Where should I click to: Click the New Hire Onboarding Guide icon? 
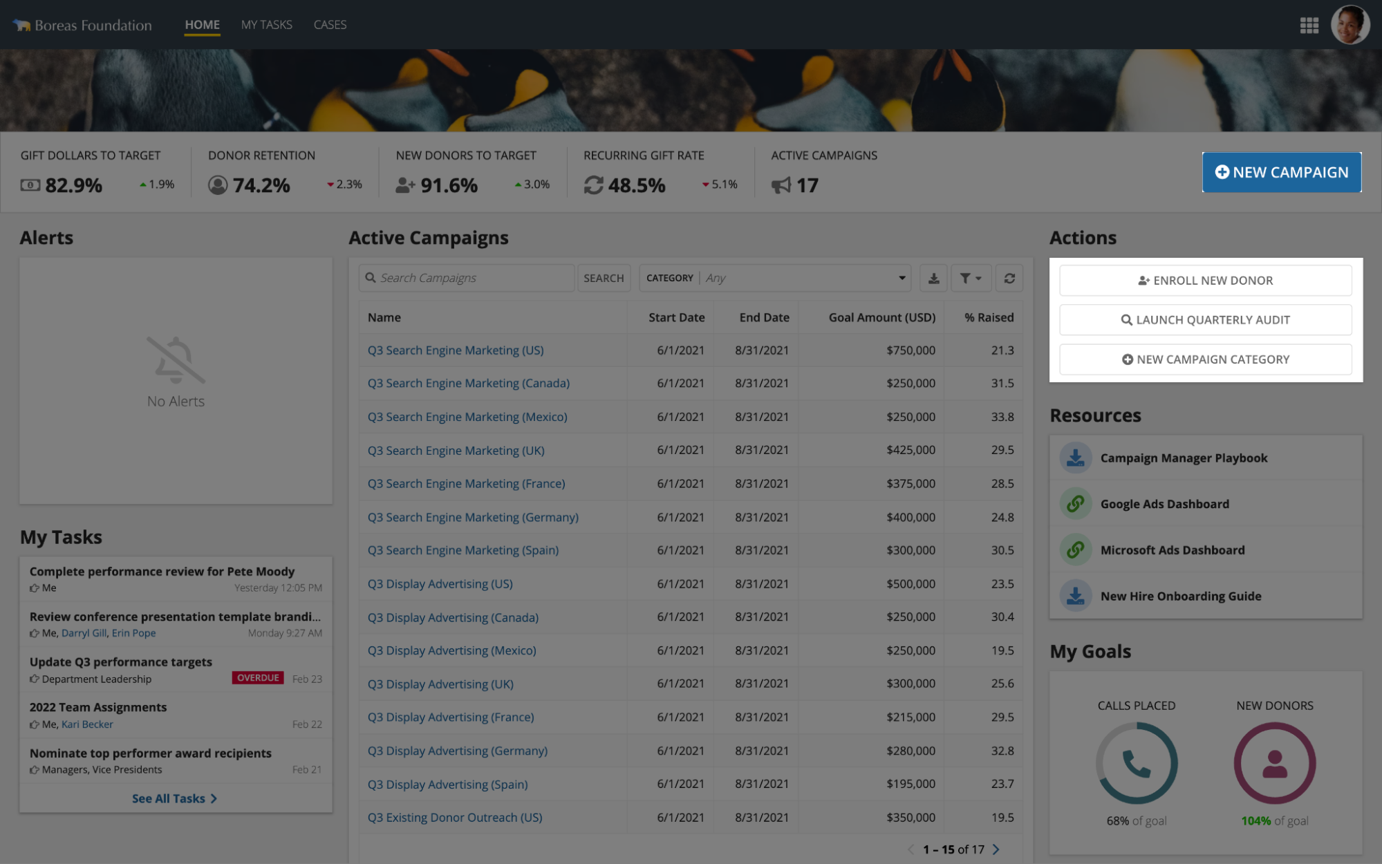coord(1075,595)
